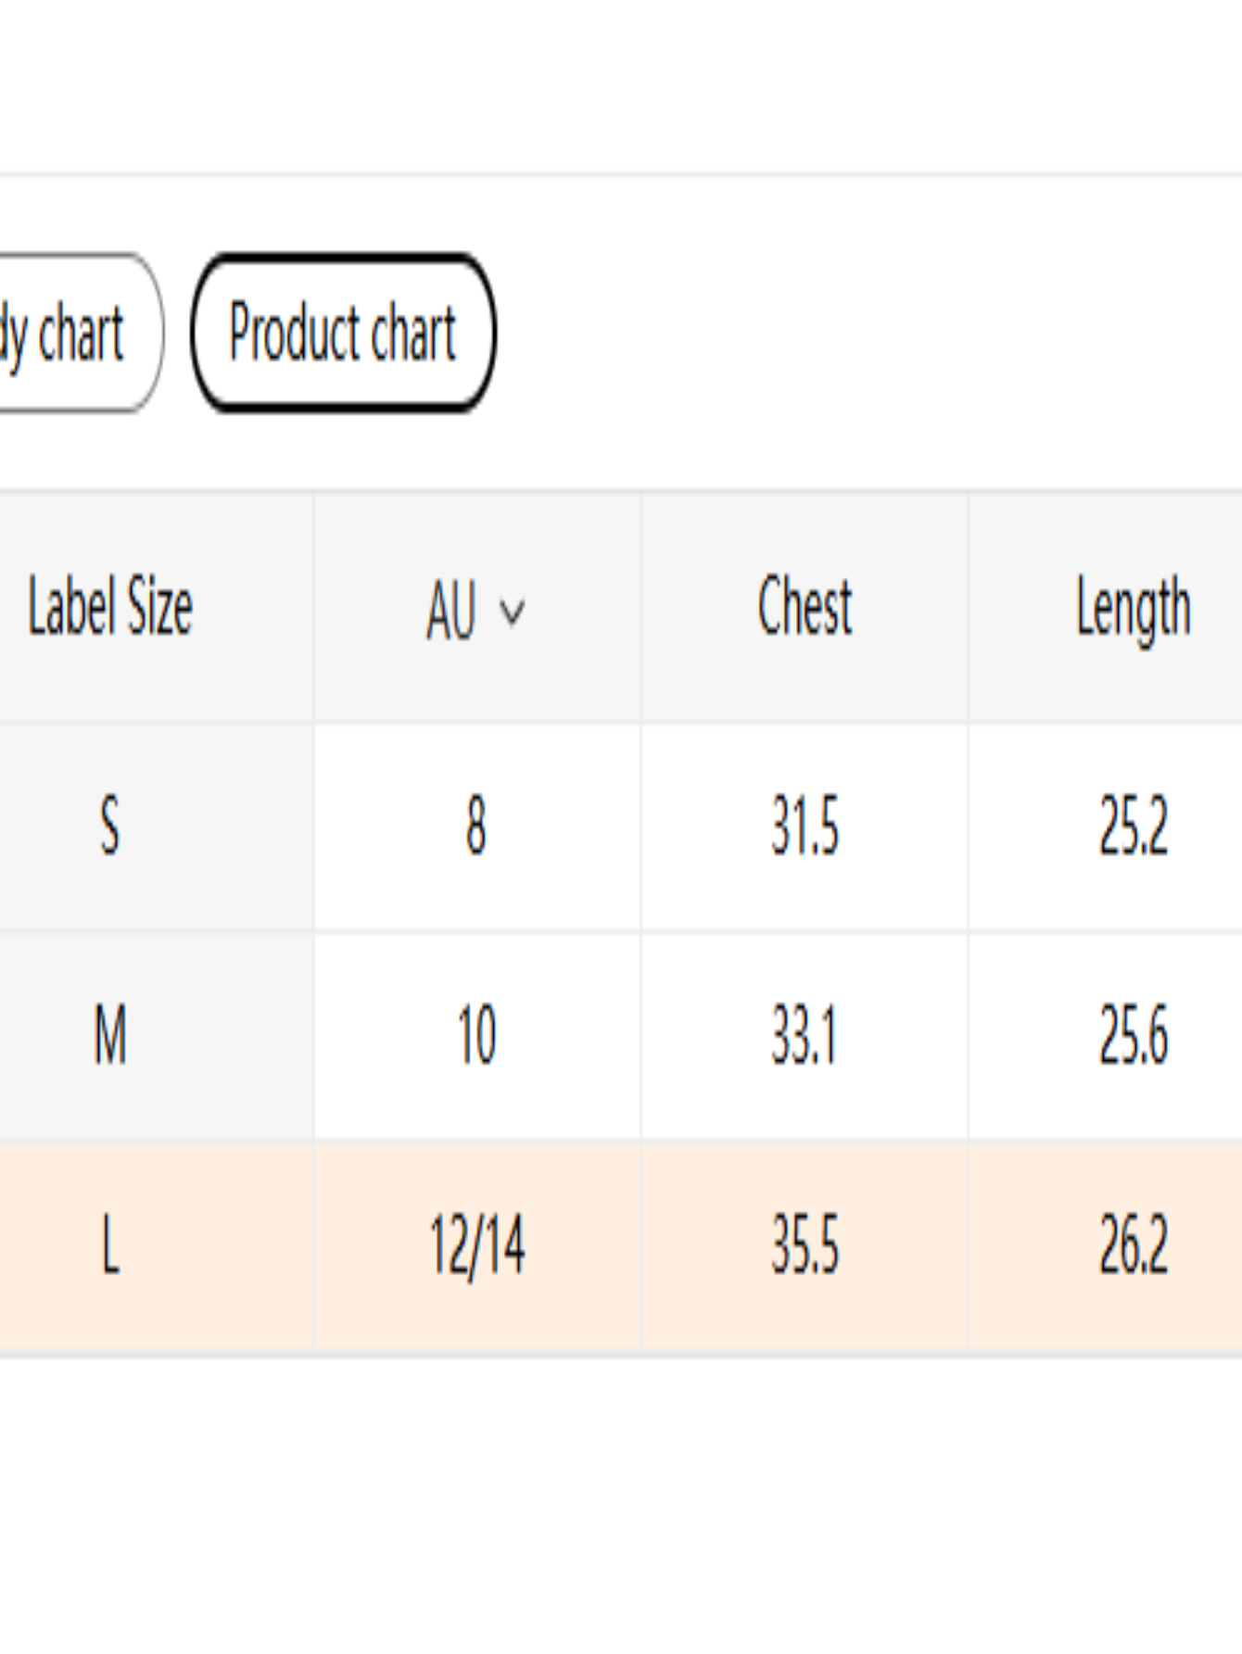1242x1654 pixels.
Task: Click the Chest column header
Action: (805, 607)
